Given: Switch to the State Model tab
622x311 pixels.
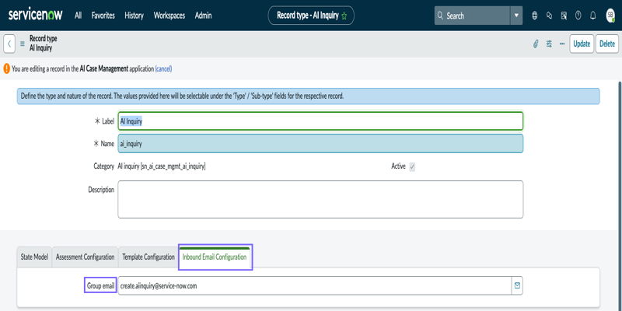Looking at the screenshot, I should click(34, 257).
